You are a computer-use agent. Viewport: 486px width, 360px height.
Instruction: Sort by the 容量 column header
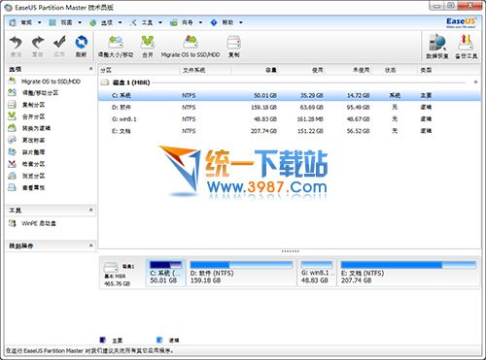[256, 70]
